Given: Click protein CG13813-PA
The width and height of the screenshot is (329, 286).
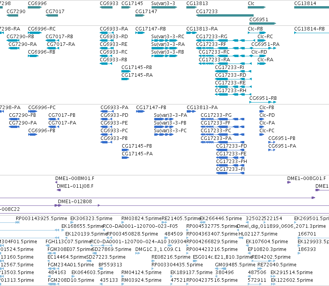Looking at the screenshot, I should click(202, 107).
